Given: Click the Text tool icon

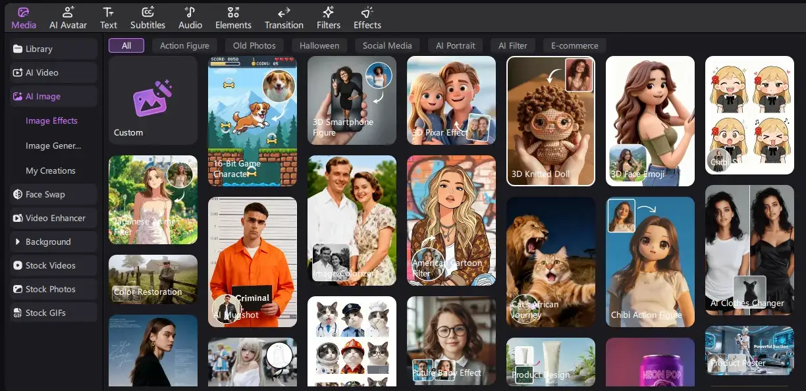Looking at the screenshot, I should [109, 12].
